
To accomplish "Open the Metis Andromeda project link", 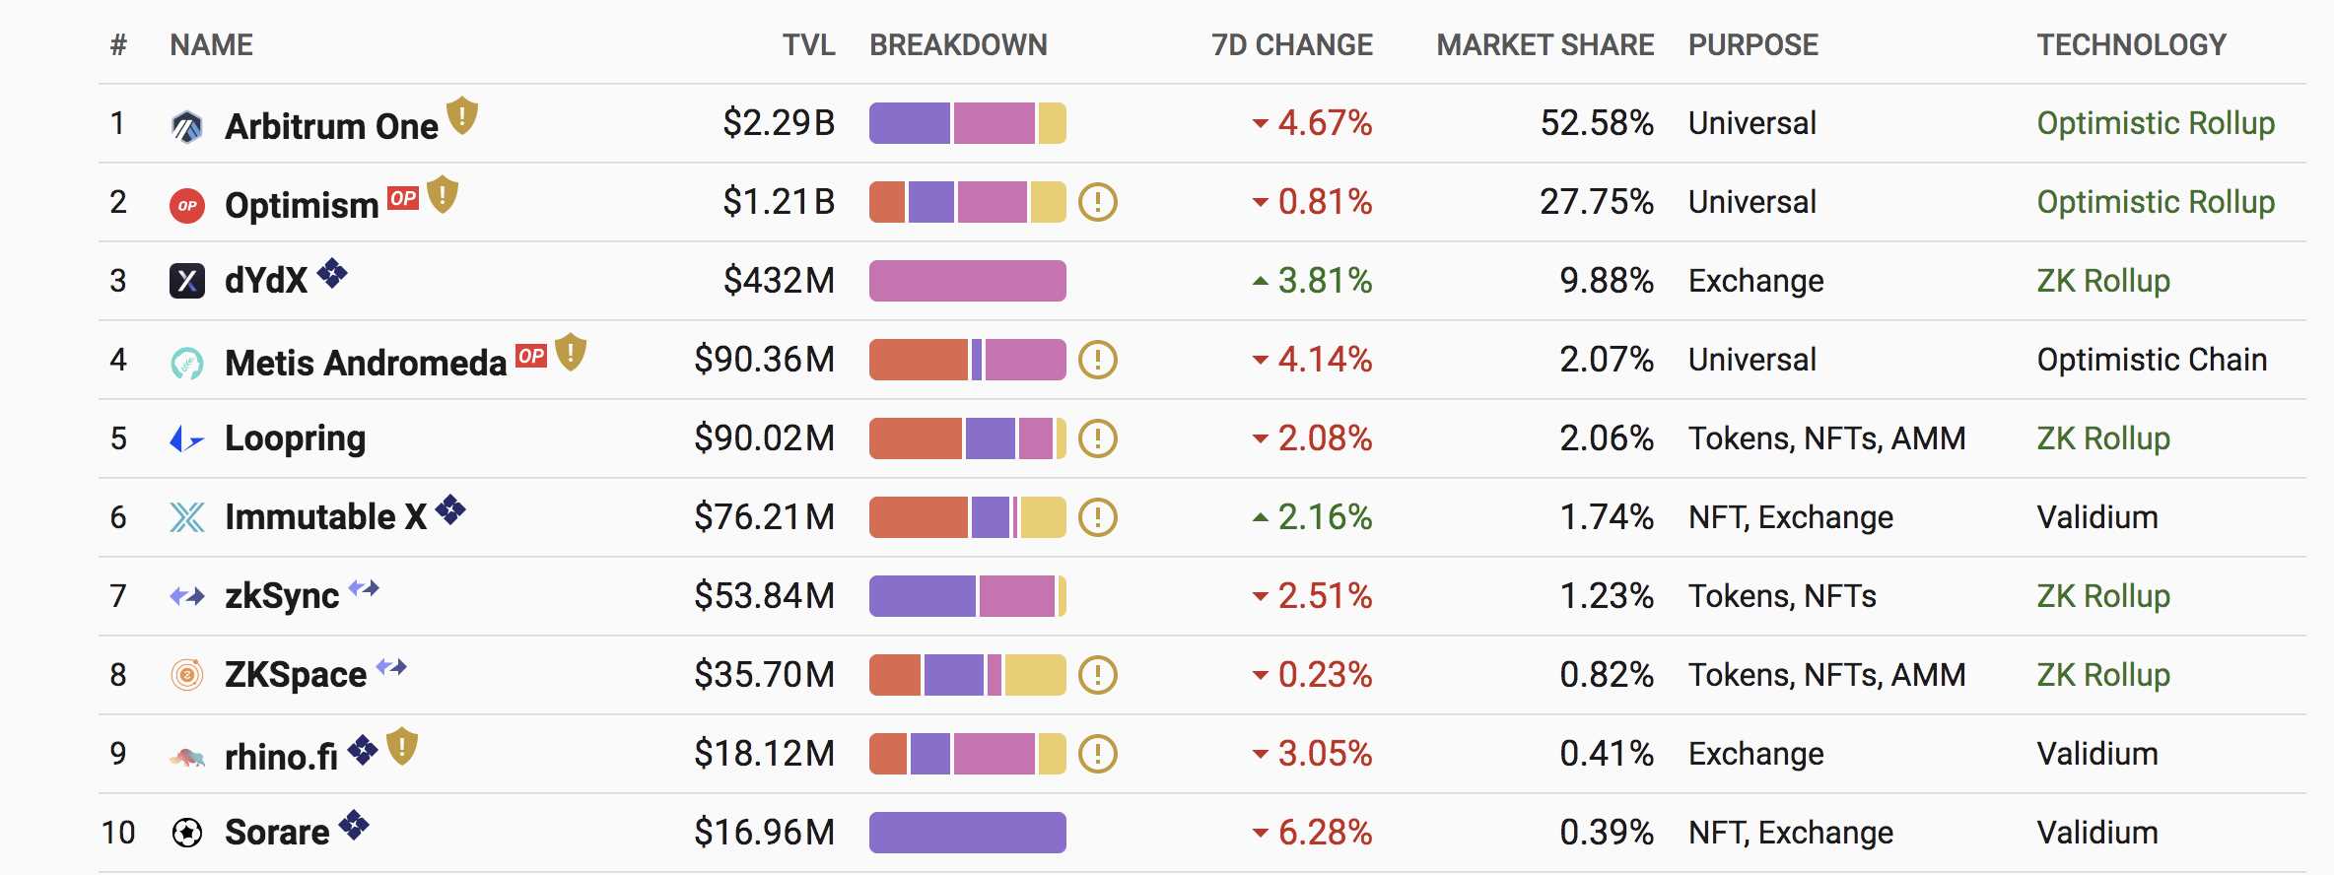I will point(365,363).
